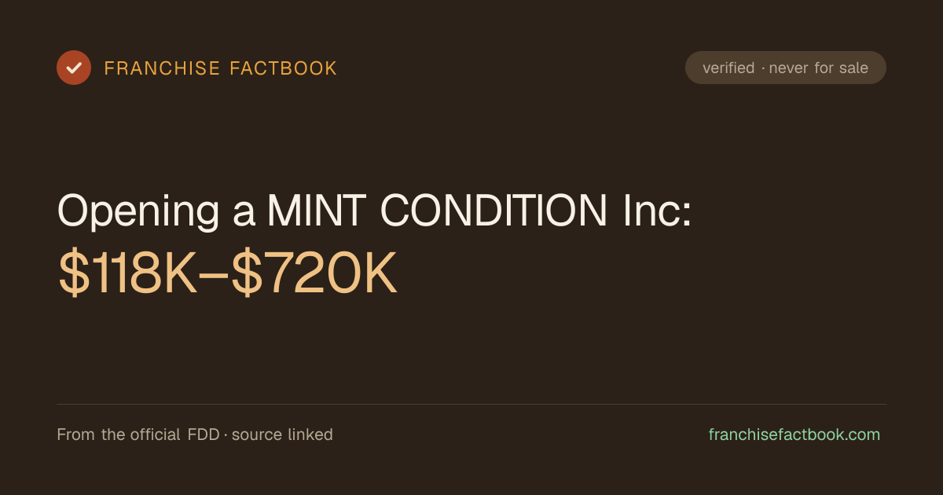Screen dimensions: 943x495
Task: Click the upper figure $720K
Action: click(315, 273)
